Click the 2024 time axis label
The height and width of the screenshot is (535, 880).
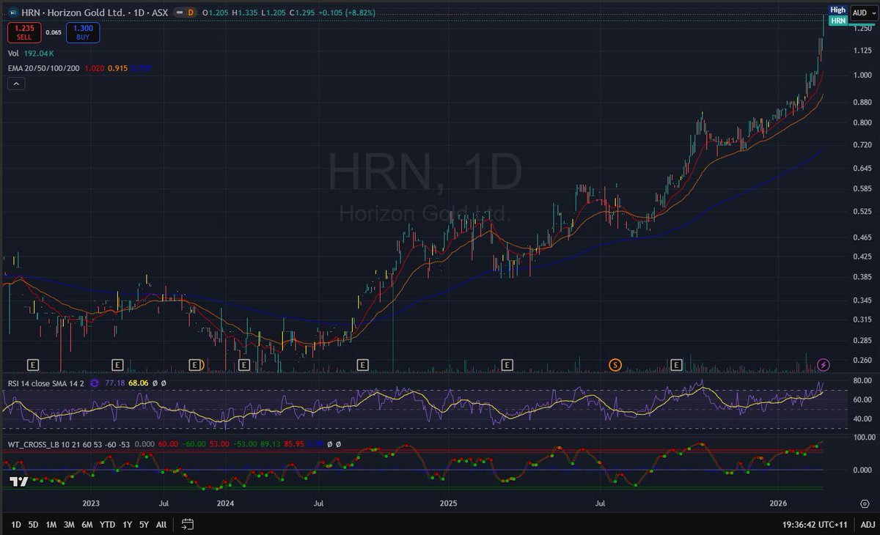point(226,503)
